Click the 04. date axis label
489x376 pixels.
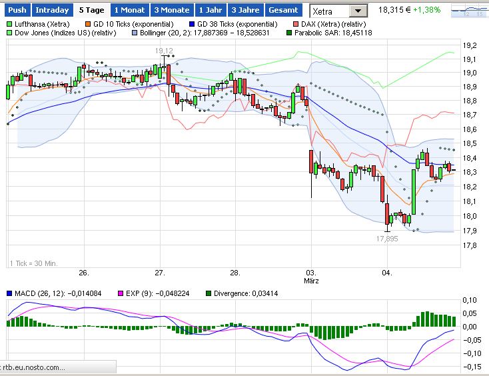[387, 273]
